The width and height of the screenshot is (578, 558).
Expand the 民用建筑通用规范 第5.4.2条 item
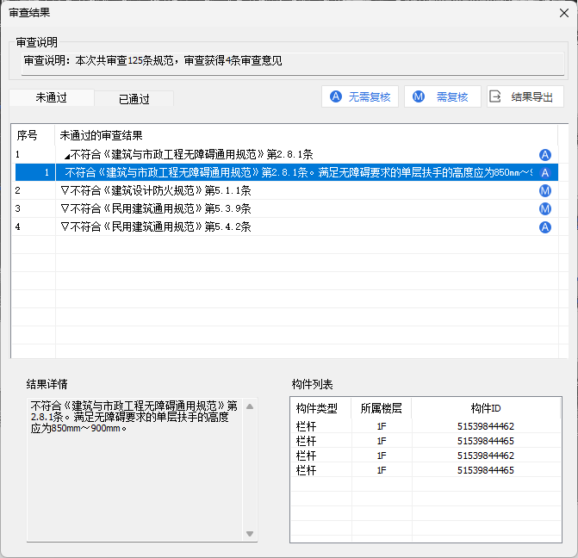pyautogui.click(x=65, y=227)
